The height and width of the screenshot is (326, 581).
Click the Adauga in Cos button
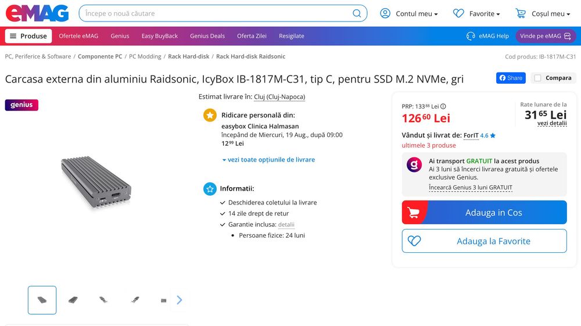485,212
